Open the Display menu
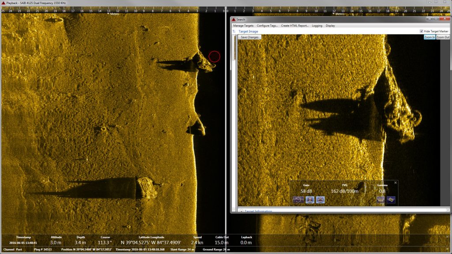452x254 pixels. coord(330,26)
